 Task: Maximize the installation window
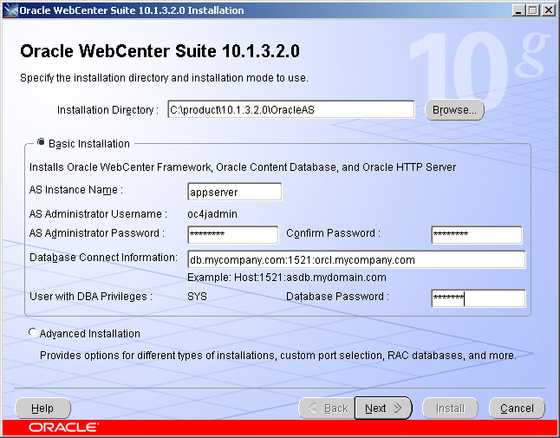533,10
